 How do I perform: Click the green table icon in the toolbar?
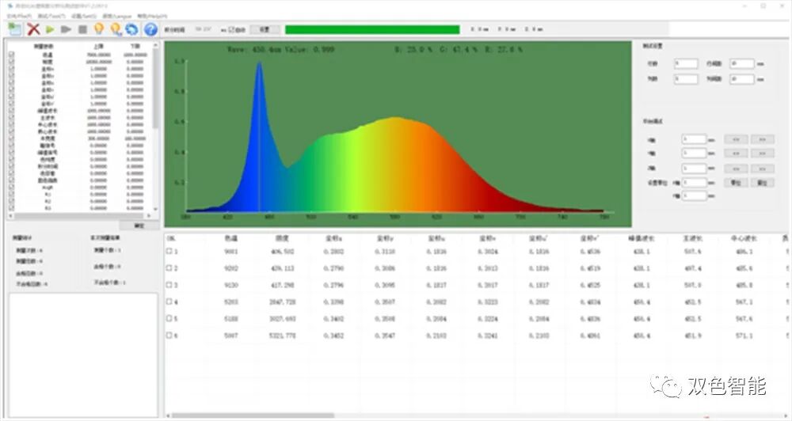tap(15, 29)
